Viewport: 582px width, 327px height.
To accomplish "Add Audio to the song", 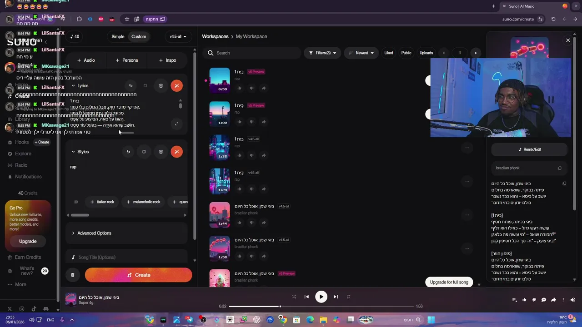I will coord(86,60).
